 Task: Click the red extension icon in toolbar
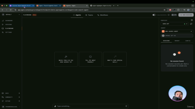(170, 10)
